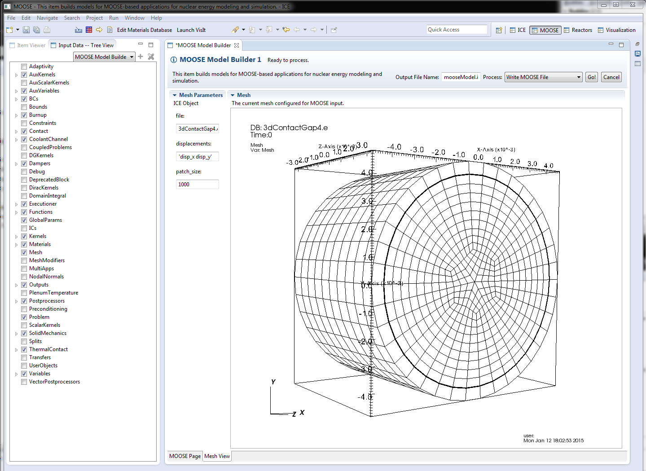Click the Search flashlight toolbar icon
The width and height of the screenshot is (646, 471).
pyautogui.click(x=235, y=30)
